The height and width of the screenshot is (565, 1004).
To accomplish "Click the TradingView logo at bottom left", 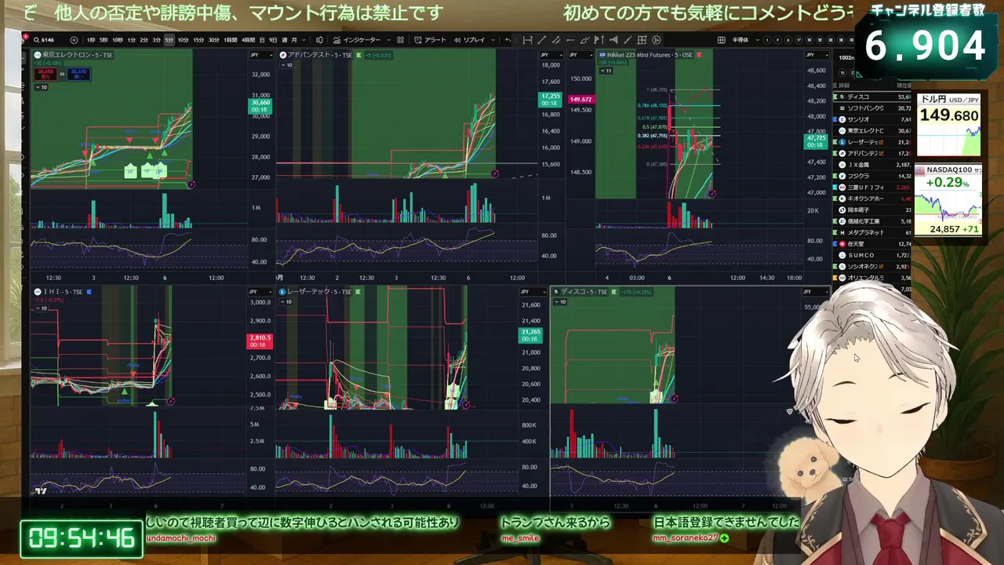I will 40,491.
